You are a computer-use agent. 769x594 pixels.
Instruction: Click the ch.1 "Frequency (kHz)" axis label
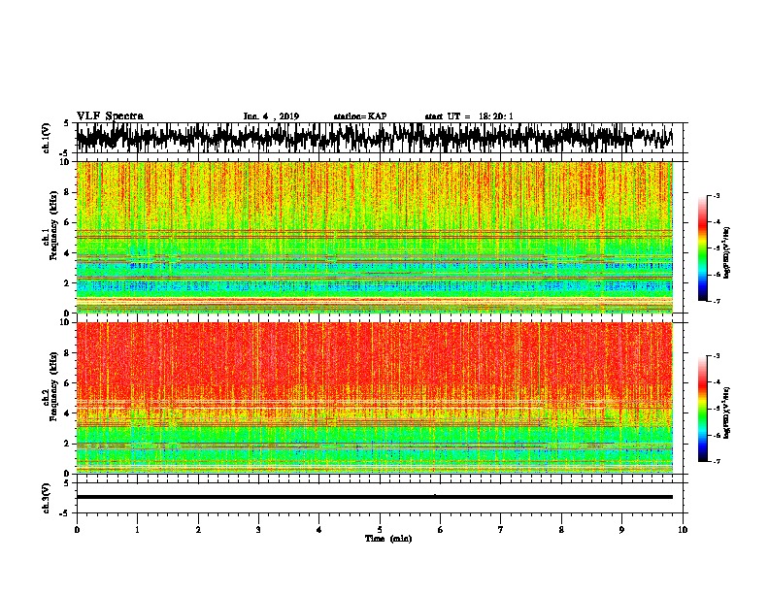pos(53,226)
